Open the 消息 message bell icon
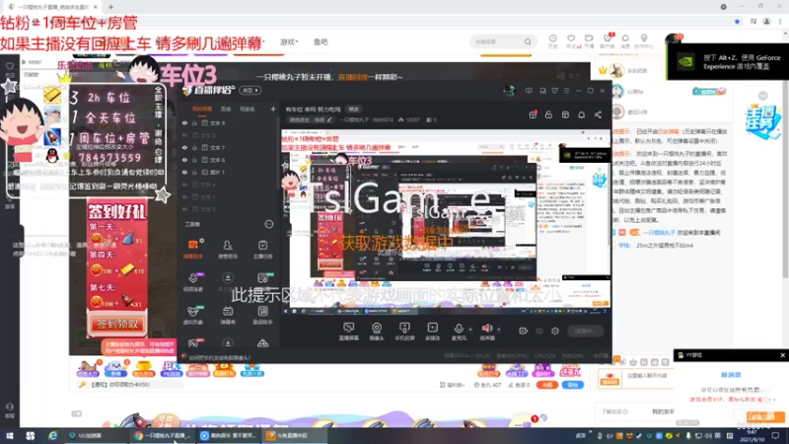789x444 pixels. coord(625,41)
